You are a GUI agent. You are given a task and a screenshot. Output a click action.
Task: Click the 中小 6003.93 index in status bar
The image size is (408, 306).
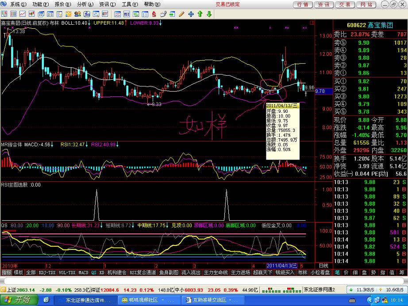pos(216,290)
